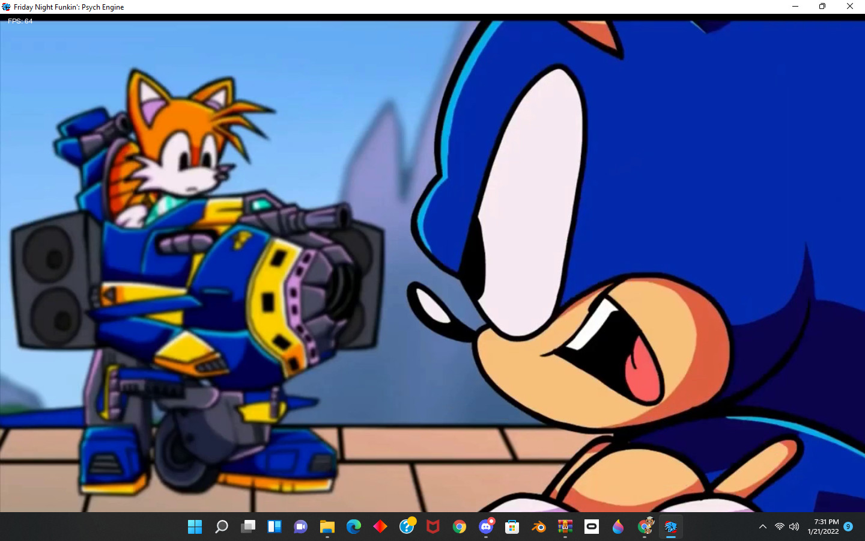The width and height of the screenshot is (865, 541).
Task: Open the Microsoft Store
Action: 512,527
